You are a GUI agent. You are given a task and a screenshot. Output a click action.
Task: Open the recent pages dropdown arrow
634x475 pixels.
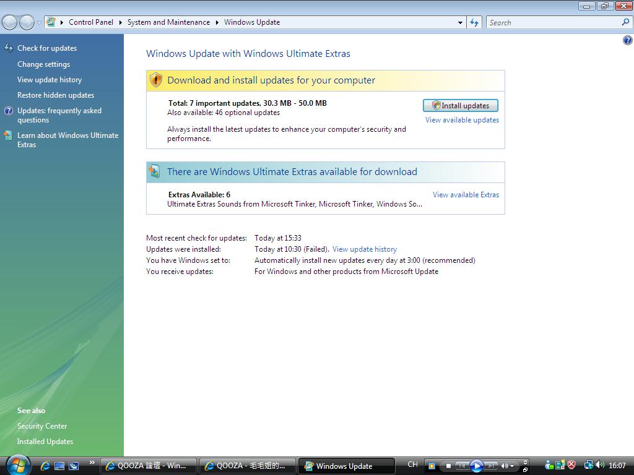tap(39, 23)
